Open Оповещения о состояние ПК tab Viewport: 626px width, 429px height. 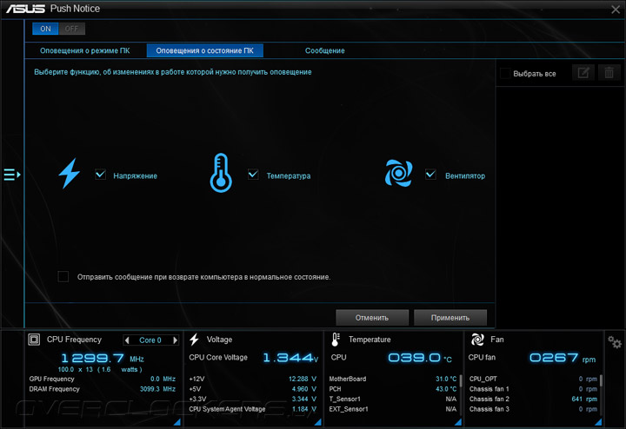coord(205,50)
